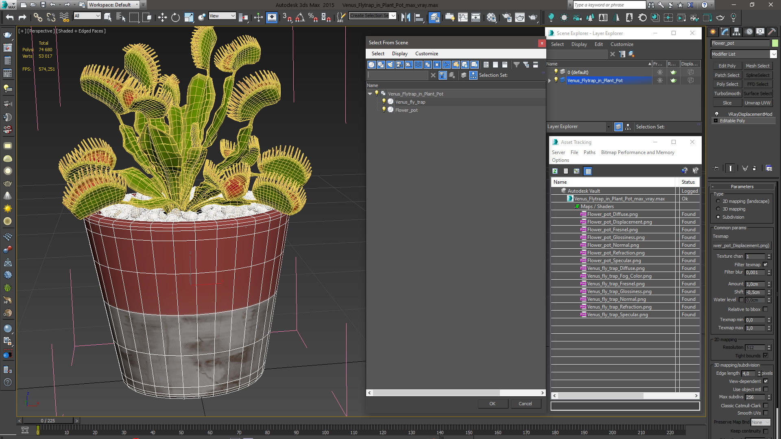Click the Mirror tool icon
The height and width of the screenshot is (439, 781).
point(406,17)
